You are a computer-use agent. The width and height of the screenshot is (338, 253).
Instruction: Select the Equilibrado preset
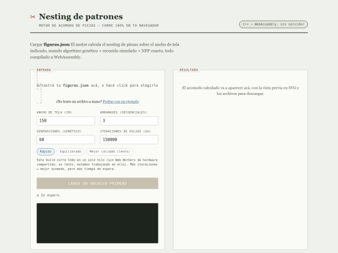tap(71, 152)
